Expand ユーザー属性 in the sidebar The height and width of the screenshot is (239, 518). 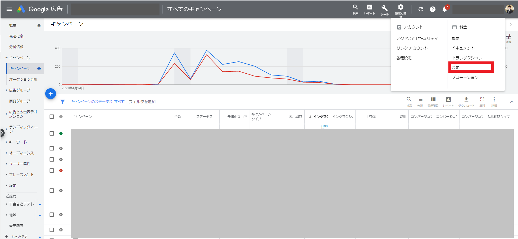(x=6, y=164)
